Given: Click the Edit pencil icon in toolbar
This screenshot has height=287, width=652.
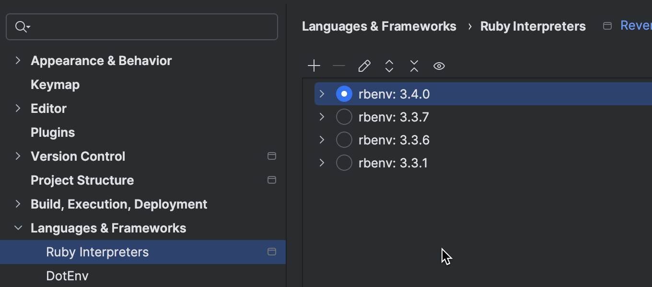Looking at the screenshot, I should pyautogui.click(x=364, y=66).
